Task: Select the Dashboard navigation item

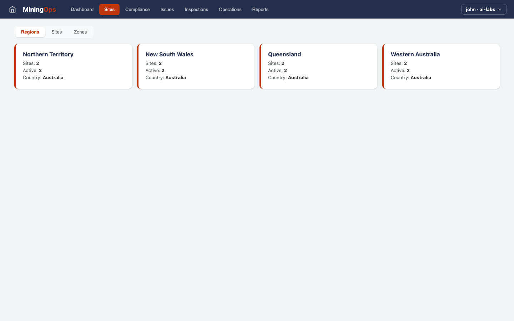Action: (82, 9)
